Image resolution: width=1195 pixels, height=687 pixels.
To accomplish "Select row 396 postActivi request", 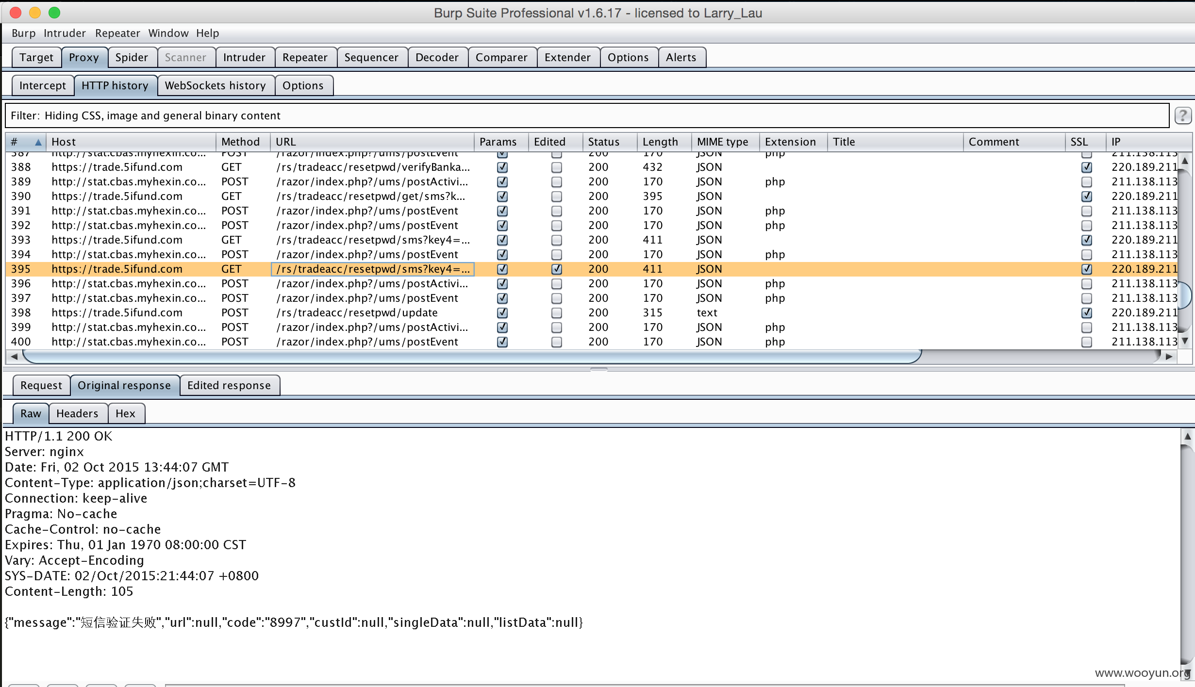I will (x=592, y=284).
